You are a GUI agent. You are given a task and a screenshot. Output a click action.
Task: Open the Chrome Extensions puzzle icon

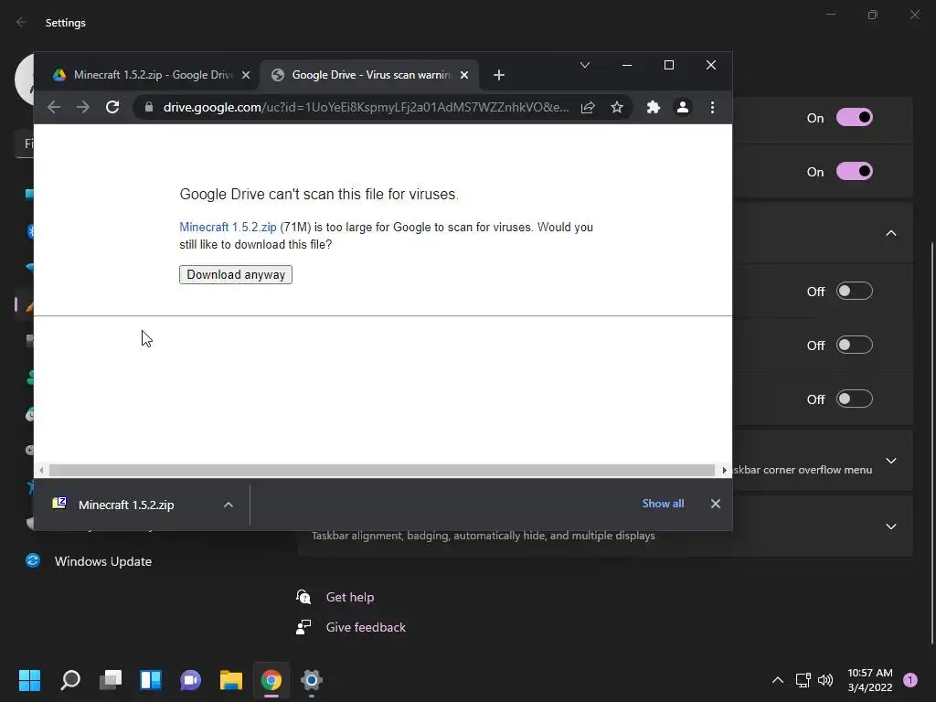(653, 108)
